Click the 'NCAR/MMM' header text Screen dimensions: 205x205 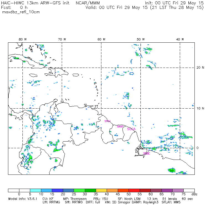pyautogui.click(x=88, y=3)
